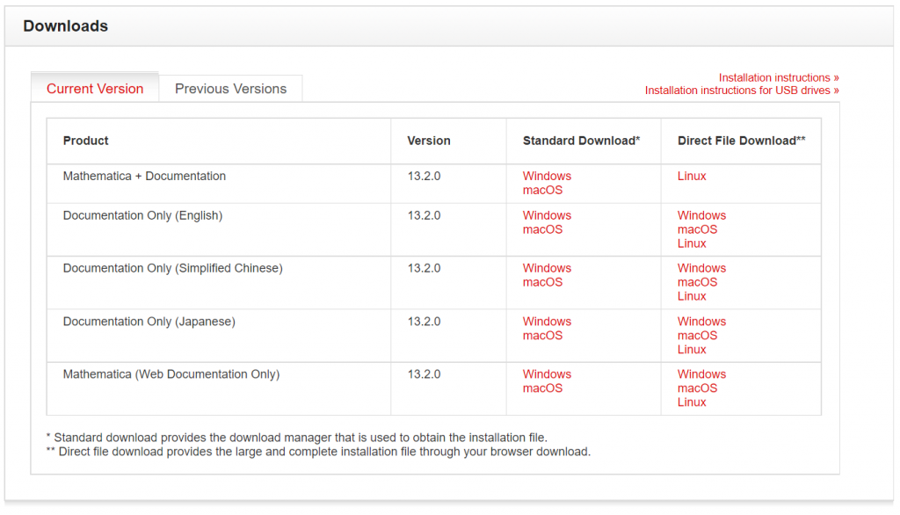Download Documentation Only (English) for Windows
This screenshot has width=900, height=515.
coord(547,215)
